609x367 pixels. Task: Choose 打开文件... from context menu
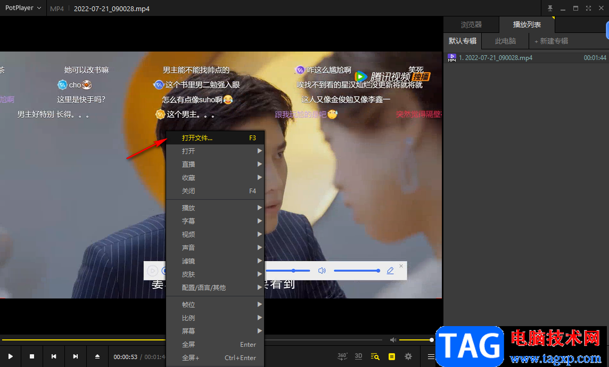click(215, 138)
